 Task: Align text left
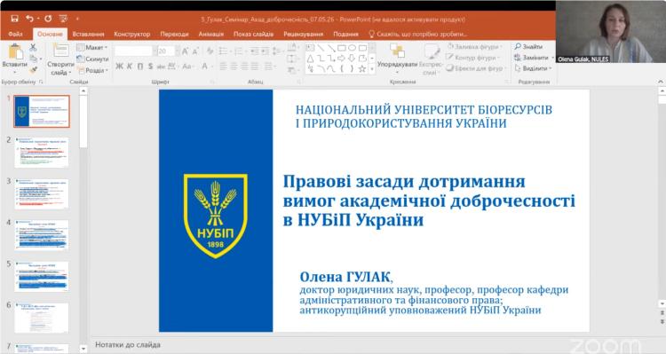pyautogui.click(x=224, y=67)
